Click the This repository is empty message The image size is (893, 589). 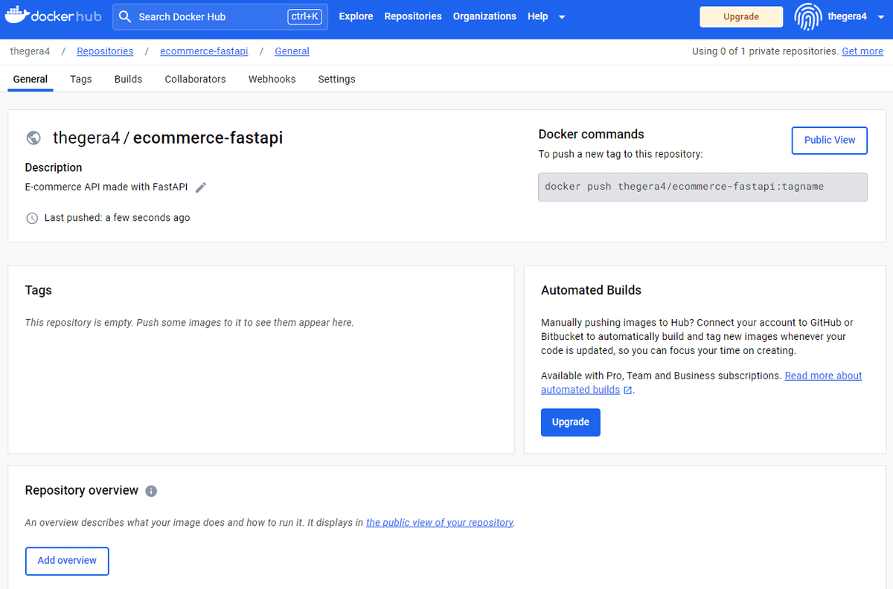(190, 323)
